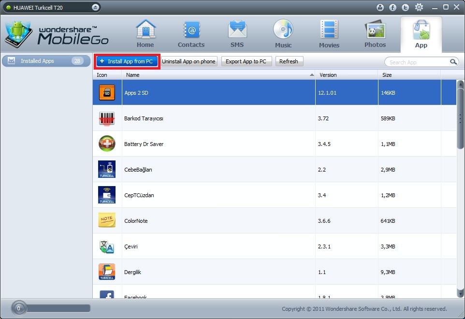465x319 pixels.
Task: Open the Movies film strip icon
Action: click(x=329, y=29)
